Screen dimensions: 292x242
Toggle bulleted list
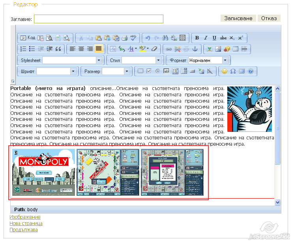click(32, 49)
